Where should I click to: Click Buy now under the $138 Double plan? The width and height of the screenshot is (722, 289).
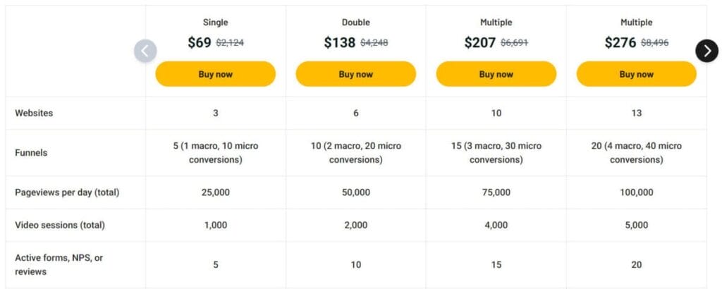pos(356,74)
